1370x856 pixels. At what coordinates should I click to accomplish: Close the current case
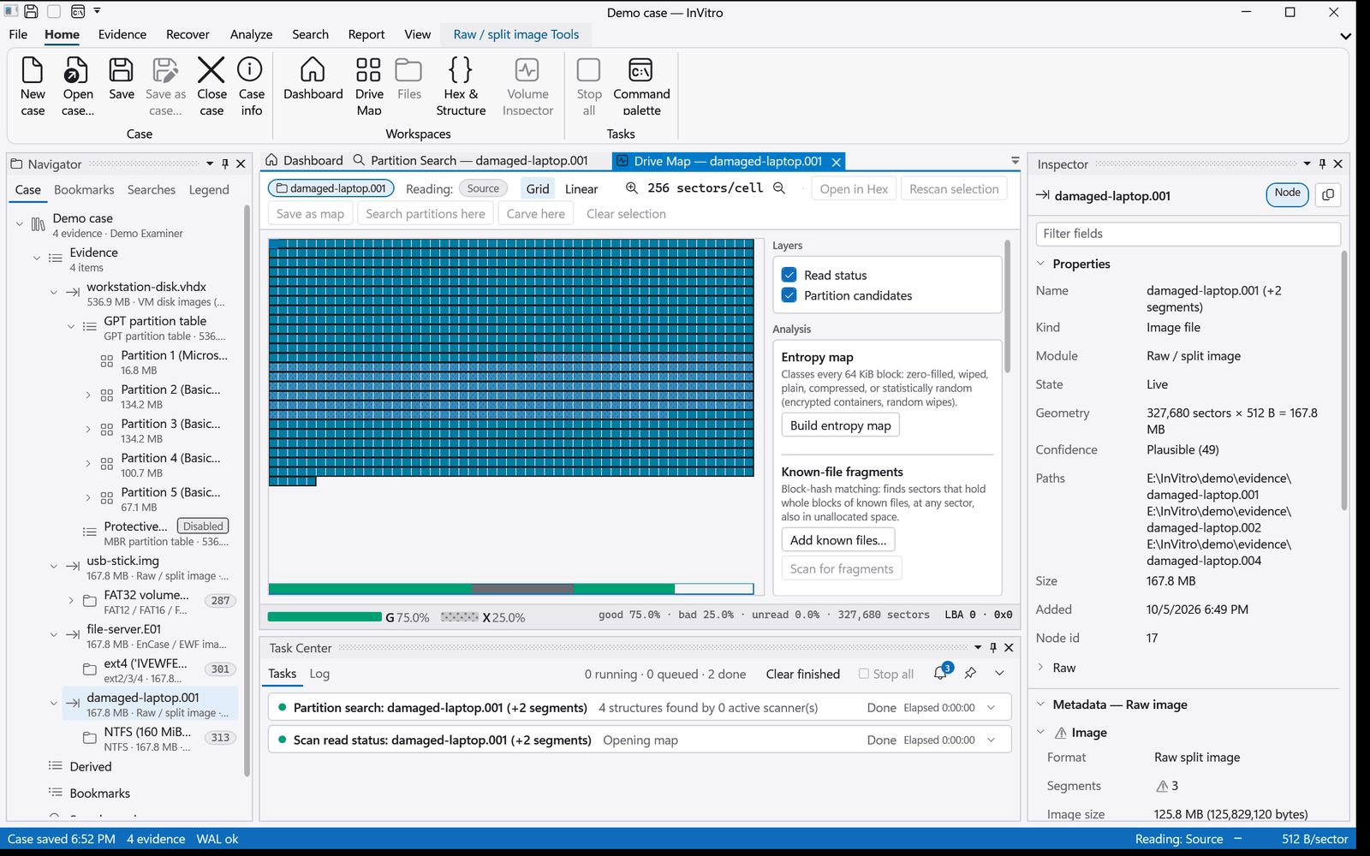[x=211, y=86]
